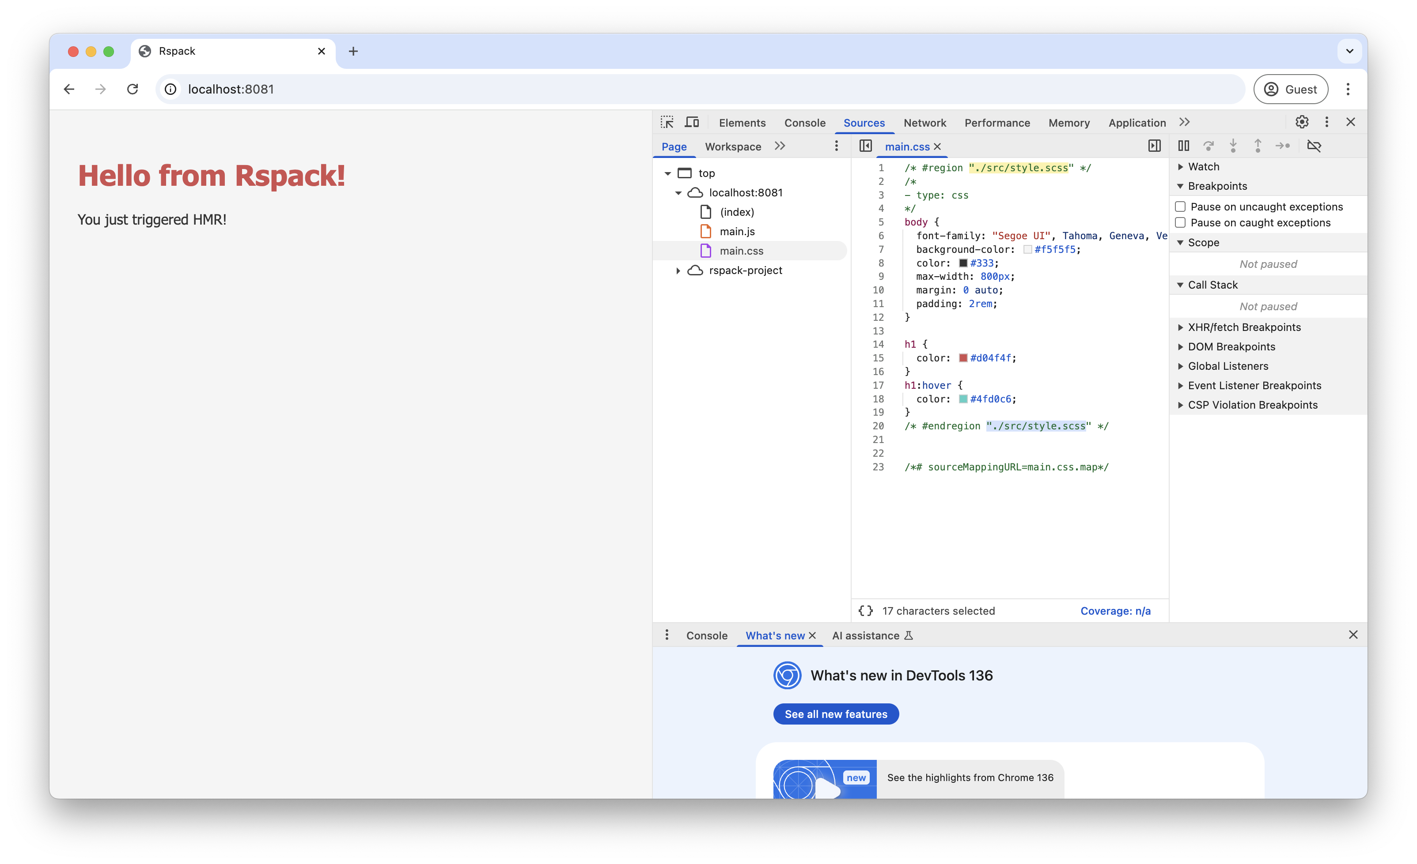Switch to the Console panel tab

click(804, 123)
